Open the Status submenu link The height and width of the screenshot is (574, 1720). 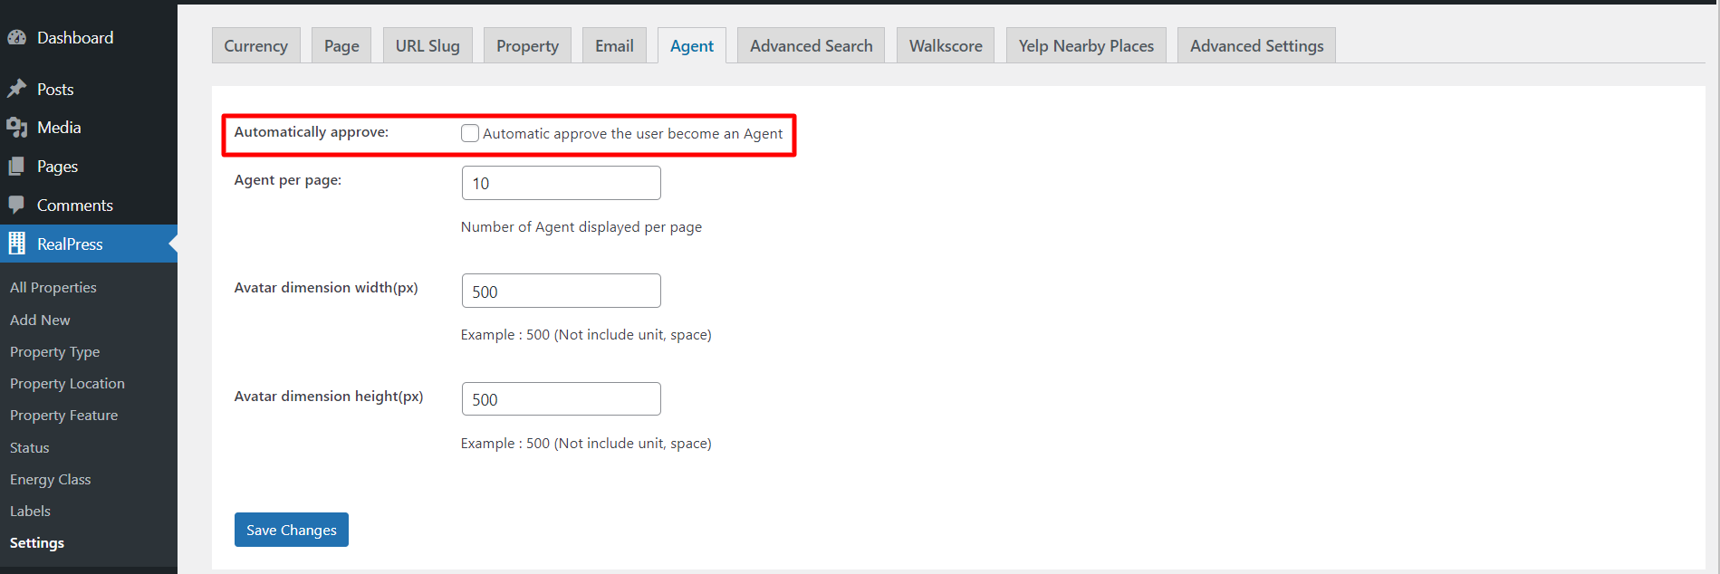point(30,447)
